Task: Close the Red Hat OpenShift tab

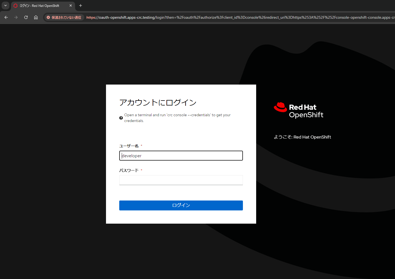Action: 71,6
